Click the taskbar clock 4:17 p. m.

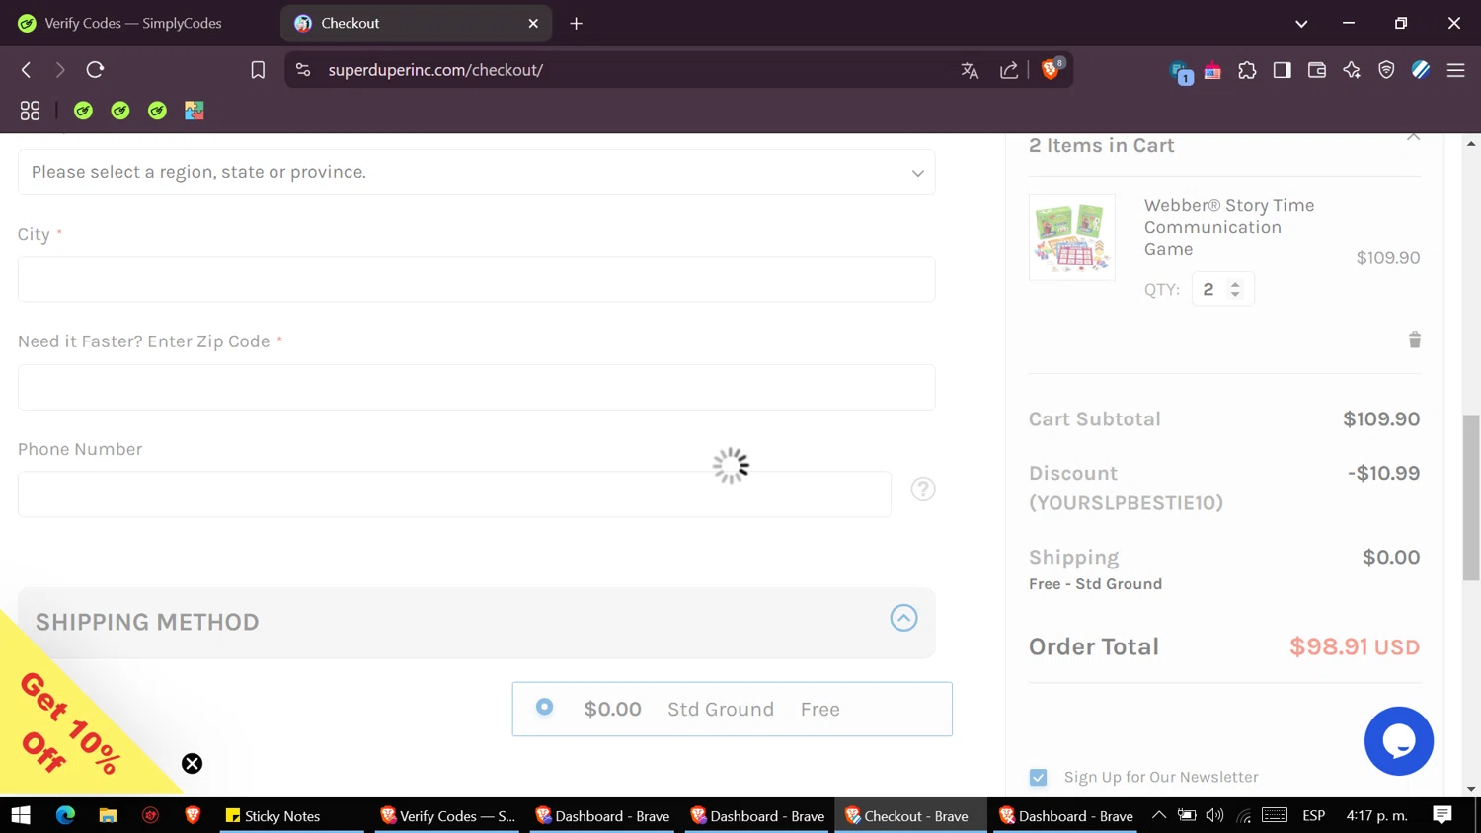pos(1377,816)
